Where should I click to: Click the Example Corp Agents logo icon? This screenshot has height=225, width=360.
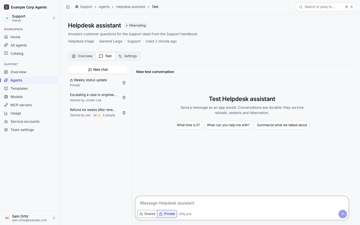[6, 7]
